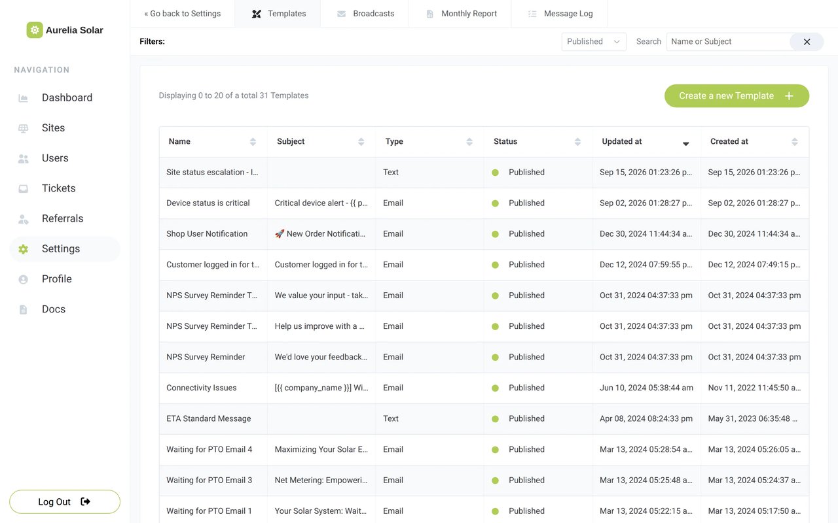838x523 pixels.
Task: Open the Connectivity Issues template row
Action: tap(484, 388)
